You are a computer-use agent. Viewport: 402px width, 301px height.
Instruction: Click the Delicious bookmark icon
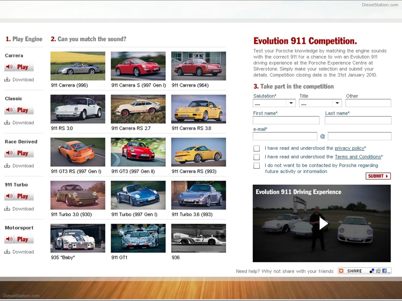click(x=372, y=271)
